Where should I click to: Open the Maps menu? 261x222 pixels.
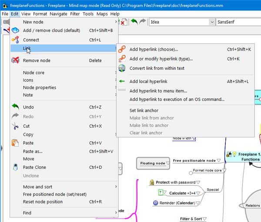click(102, 14)
